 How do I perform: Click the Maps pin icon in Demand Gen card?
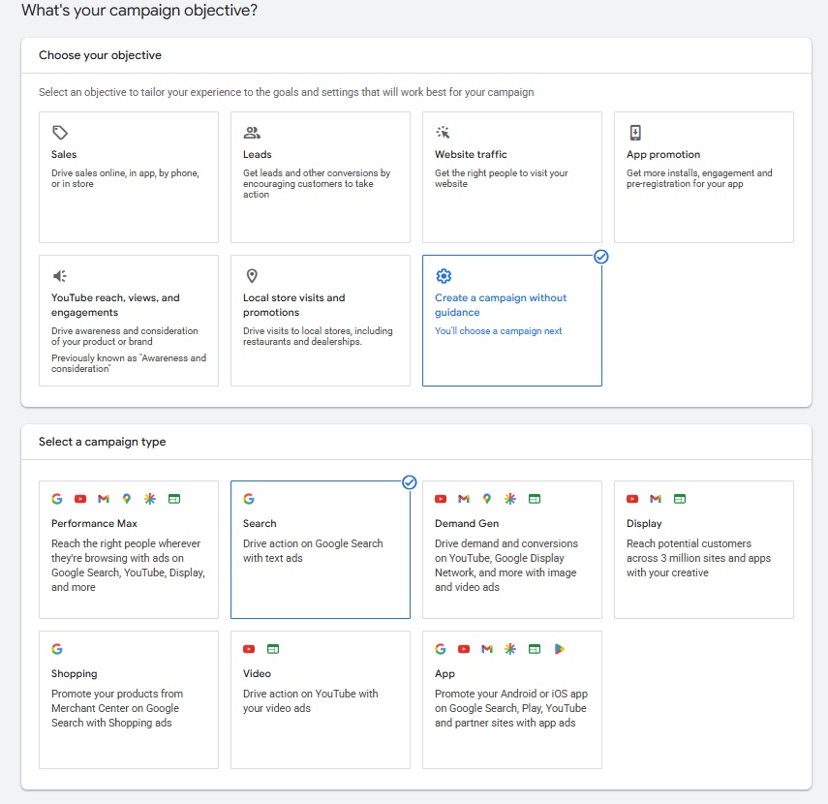487,499
